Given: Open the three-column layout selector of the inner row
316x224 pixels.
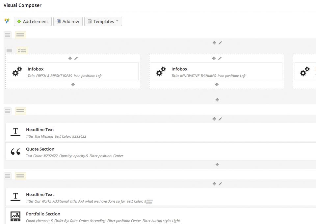Looking at the screenshot, I should [22, 50].
